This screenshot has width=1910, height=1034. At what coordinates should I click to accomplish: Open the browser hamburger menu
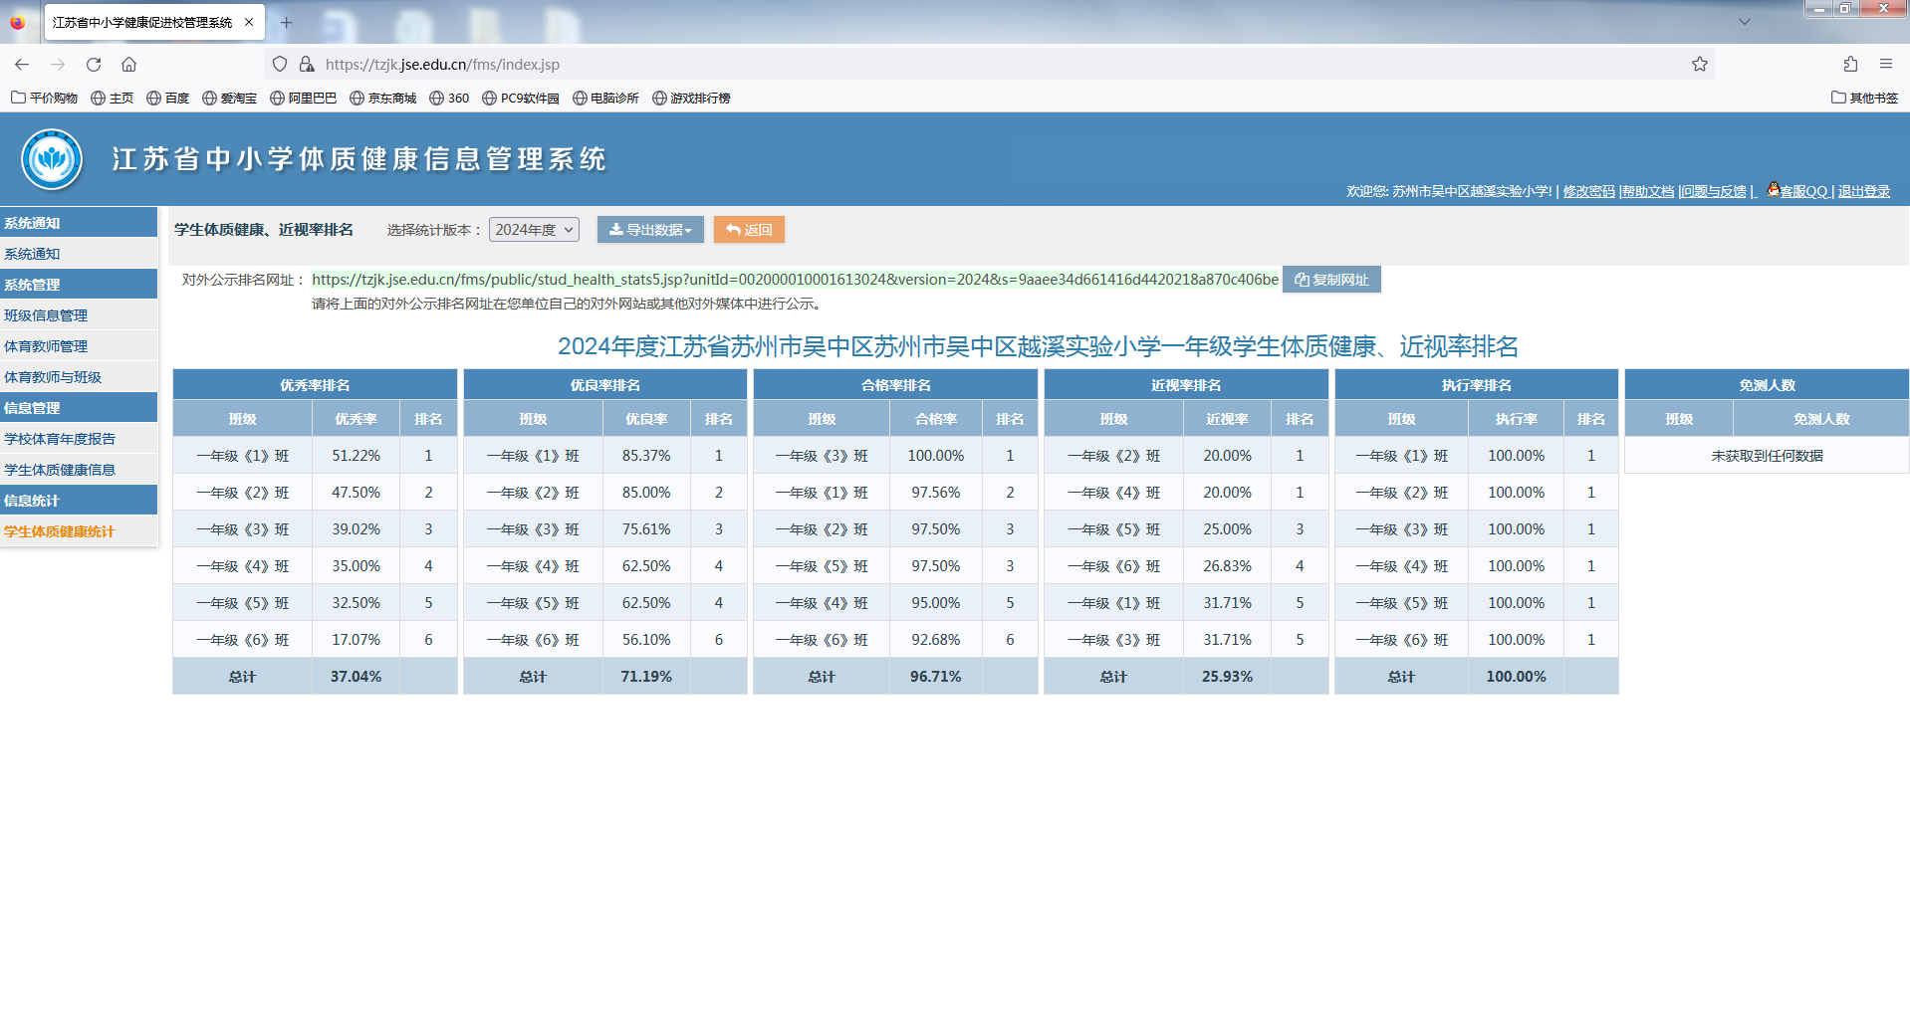point(1886,64)
